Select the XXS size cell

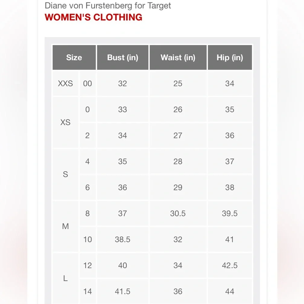66,84
